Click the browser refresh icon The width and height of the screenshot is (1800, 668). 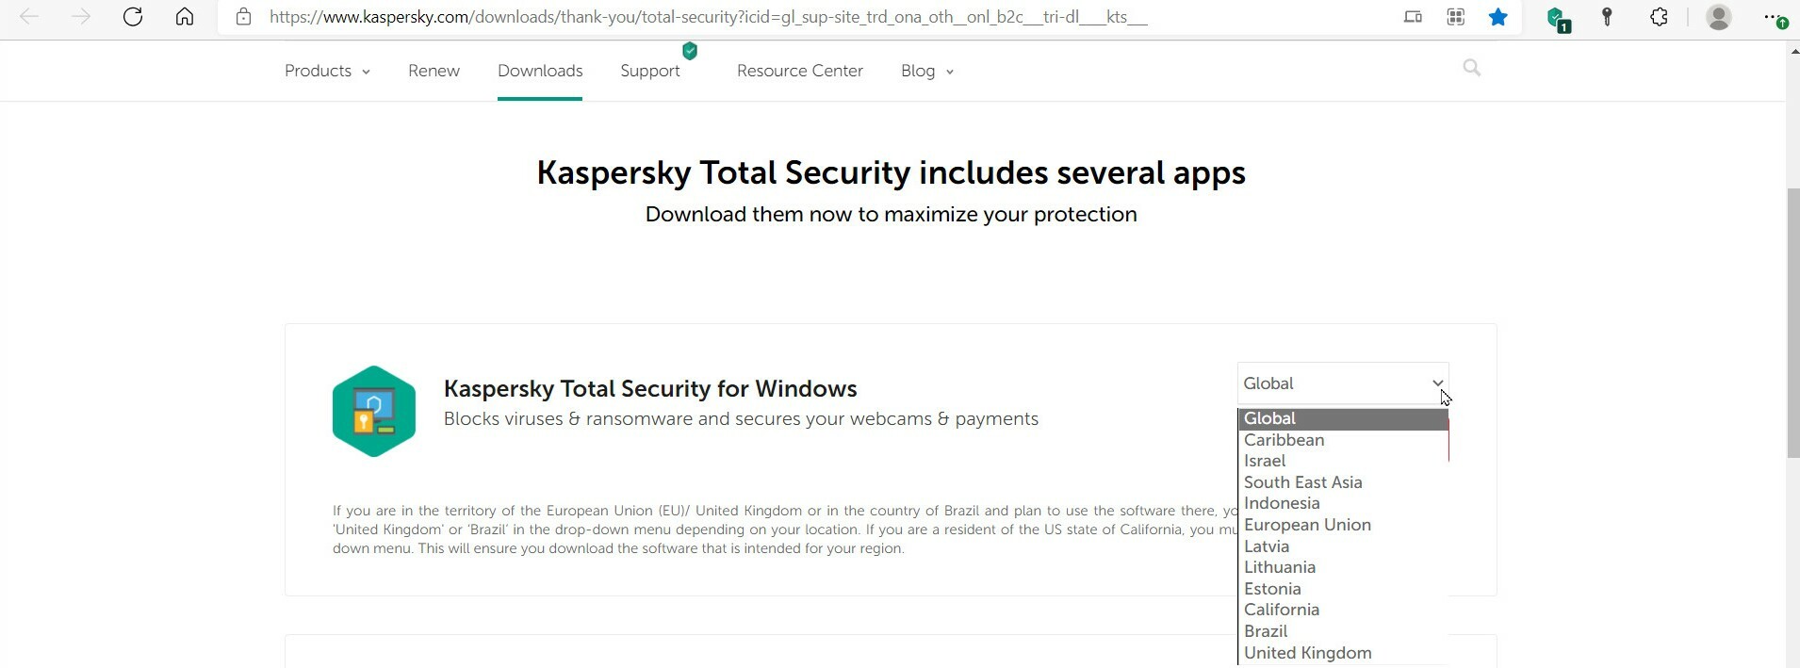pos(133,17)
